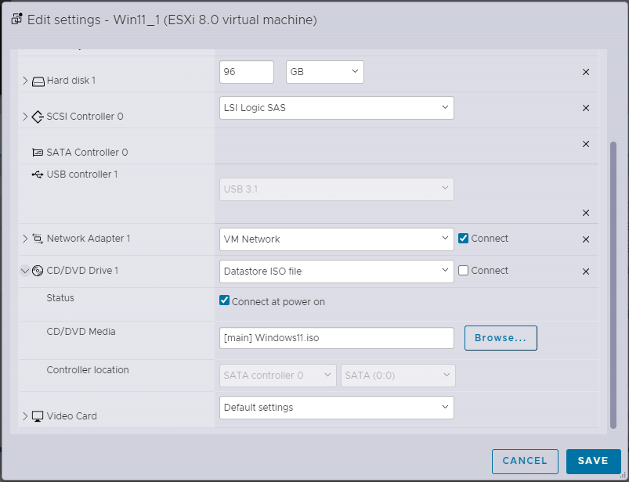The width and height of the screenshot is (629, 482).
Task: Uncheck Connect at power on
Action: coord(225,301)
